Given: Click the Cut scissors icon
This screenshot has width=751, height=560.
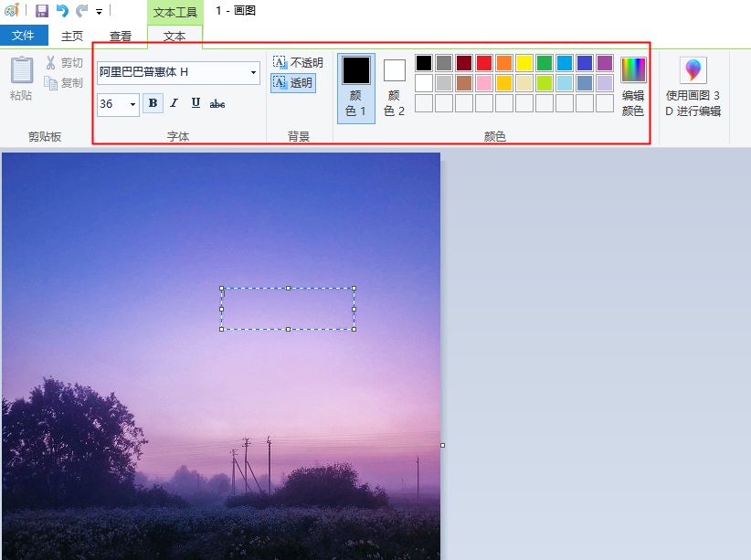Looking at the screenshot, I should pos(51,63).
